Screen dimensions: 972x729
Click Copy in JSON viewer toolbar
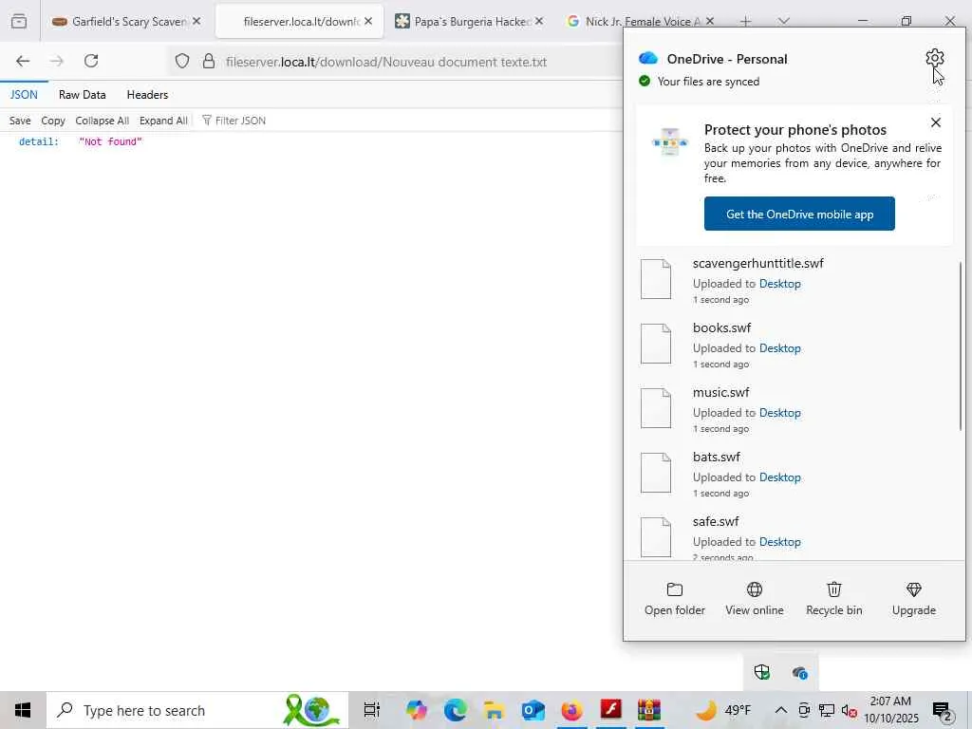click(x=53, y=121)
